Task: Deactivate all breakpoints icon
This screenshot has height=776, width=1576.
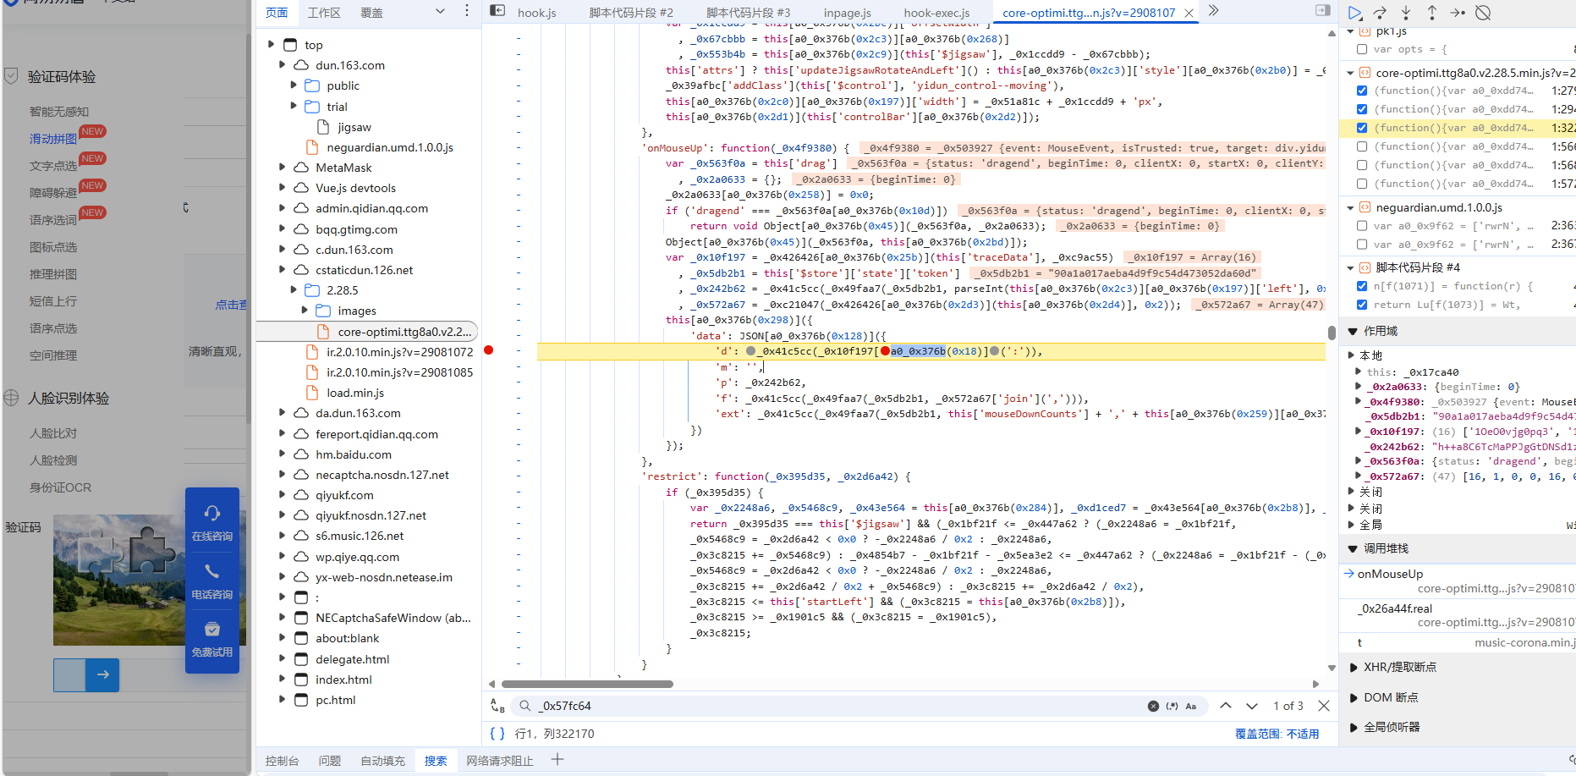Action: tap(1483, 13)
